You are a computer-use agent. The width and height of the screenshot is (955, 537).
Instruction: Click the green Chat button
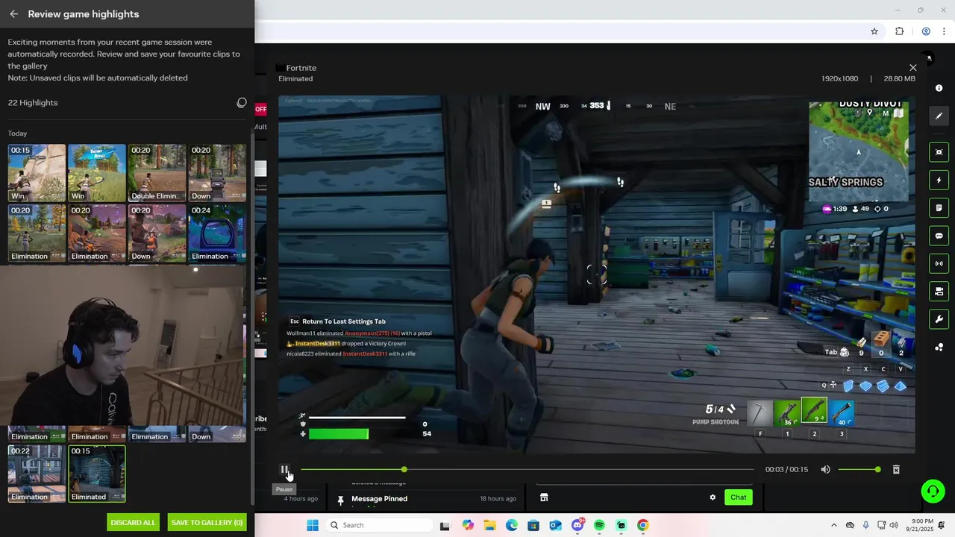click(738, 497)
